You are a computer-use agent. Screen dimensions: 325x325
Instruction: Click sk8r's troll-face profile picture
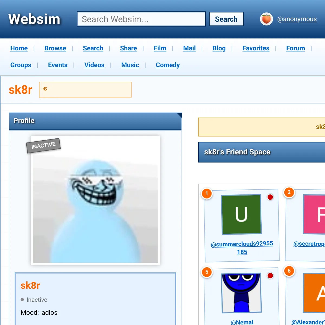95,206
